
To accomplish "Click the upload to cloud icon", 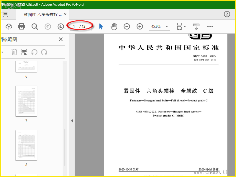I will click(x=9, y=27).
